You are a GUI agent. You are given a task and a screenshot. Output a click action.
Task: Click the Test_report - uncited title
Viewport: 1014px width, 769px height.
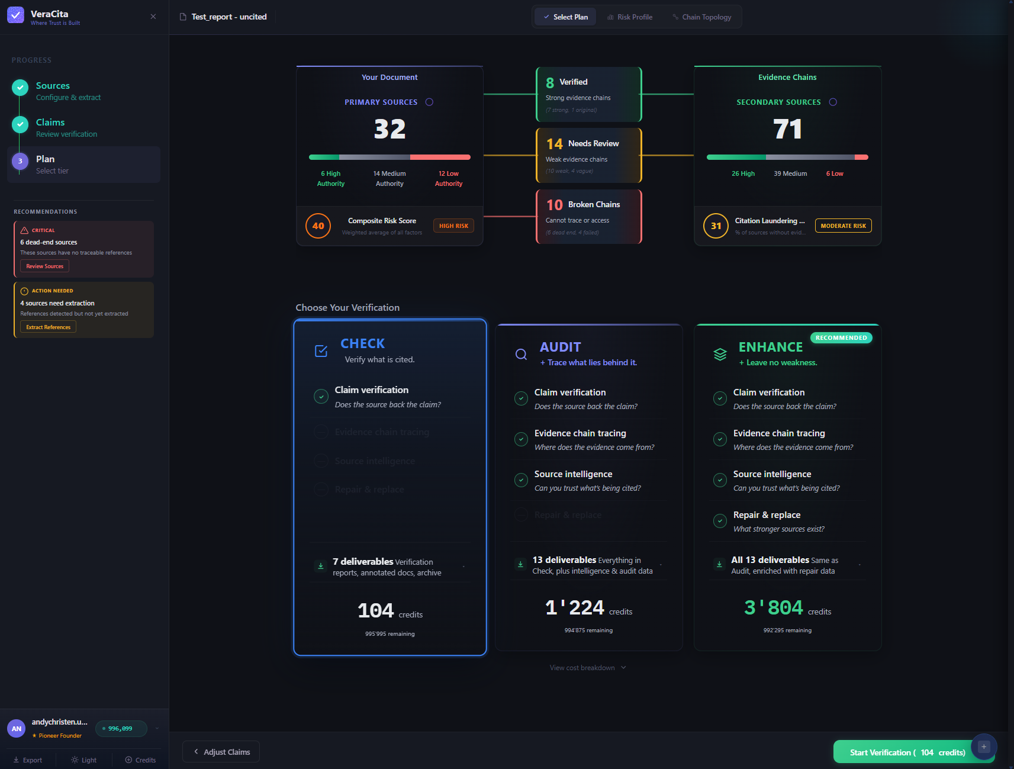pyautogui.click(x=229, y=17)
